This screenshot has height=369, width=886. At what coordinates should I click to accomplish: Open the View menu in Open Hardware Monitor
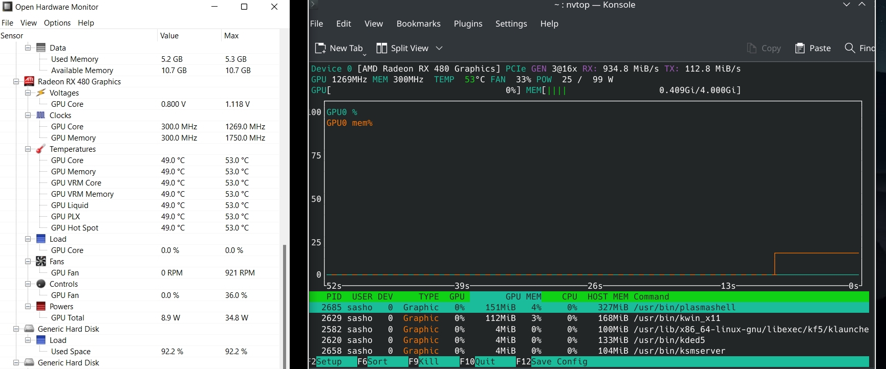pyautogui.click(x=28, y=23)
